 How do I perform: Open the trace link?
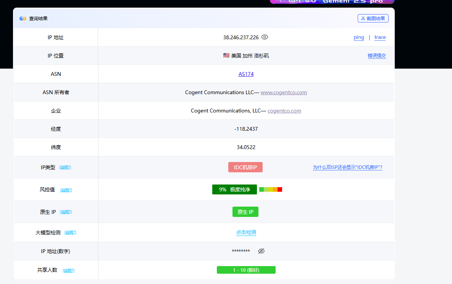(x=380, y=37)
